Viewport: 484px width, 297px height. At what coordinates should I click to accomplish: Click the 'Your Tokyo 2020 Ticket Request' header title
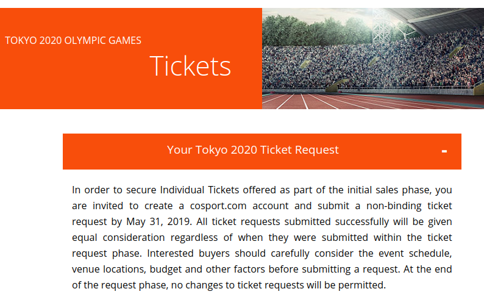tap(252, 150)
